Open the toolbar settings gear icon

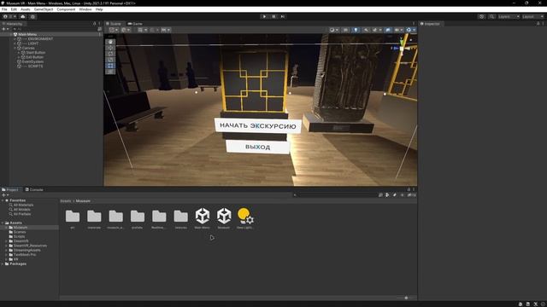pyautogui.click(x=32, y=16)
